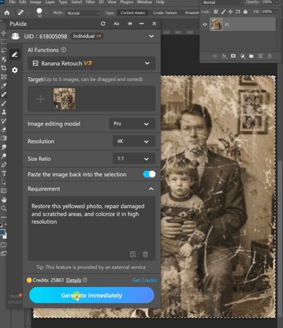This screenshot has height=328, width=283.
Task: Clear requirement text with trash icon
Action: 145,254
